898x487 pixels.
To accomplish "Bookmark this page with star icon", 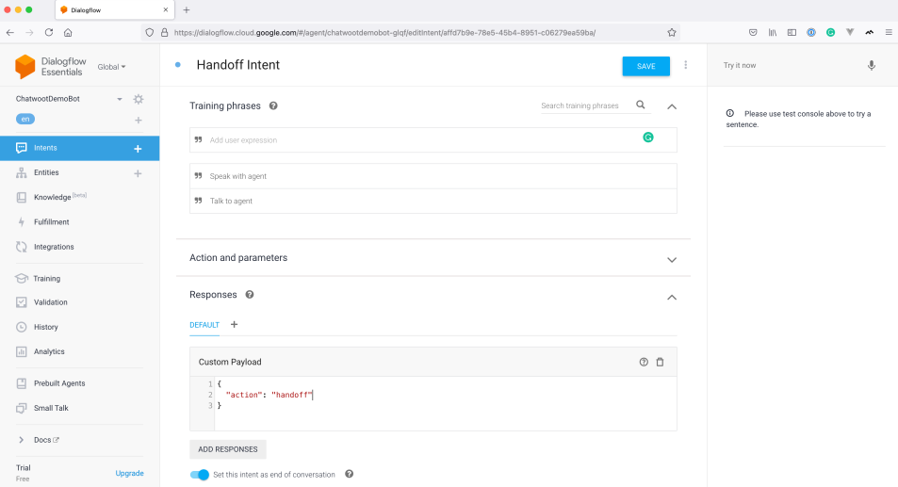I will [672, 33].
